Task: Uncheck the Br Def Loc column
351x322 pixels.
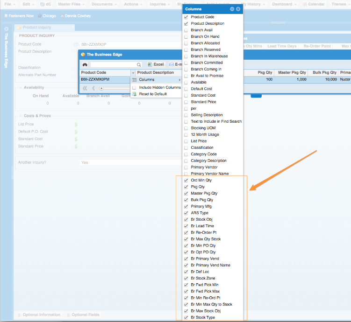Action: pos(186,272)
